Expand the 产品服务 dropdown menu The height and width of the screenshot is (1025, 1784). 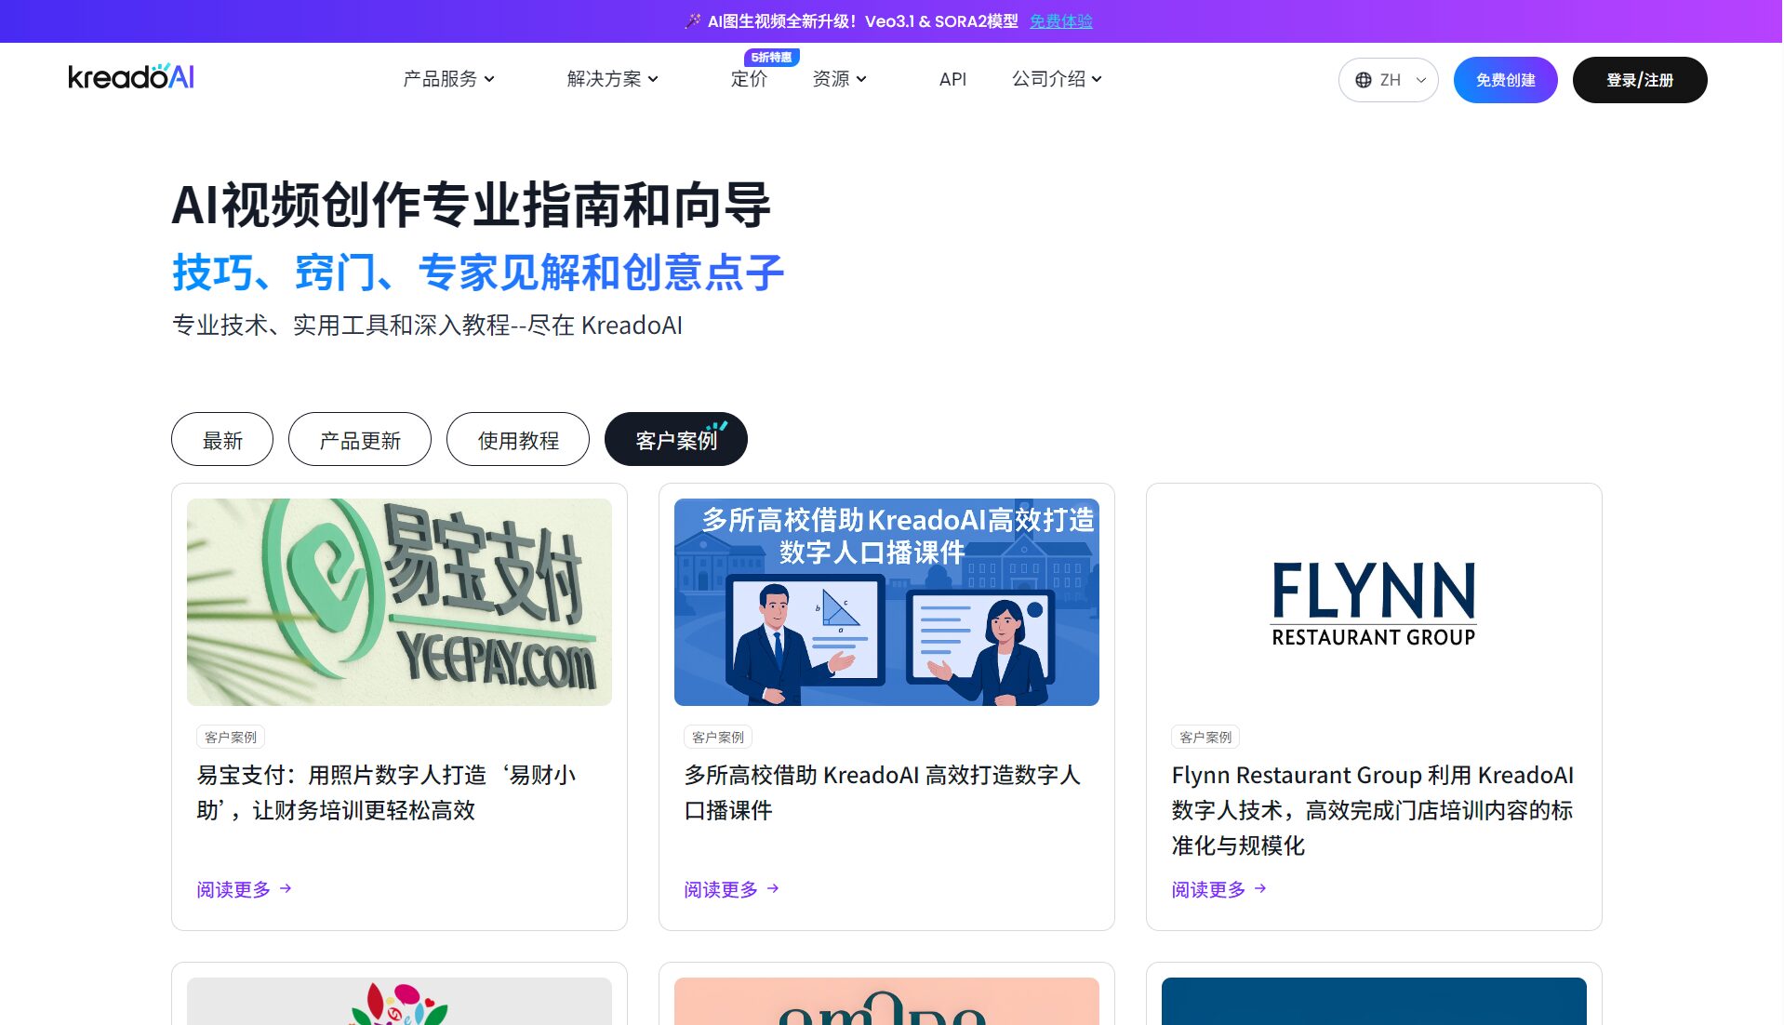[x=448, y=79]
